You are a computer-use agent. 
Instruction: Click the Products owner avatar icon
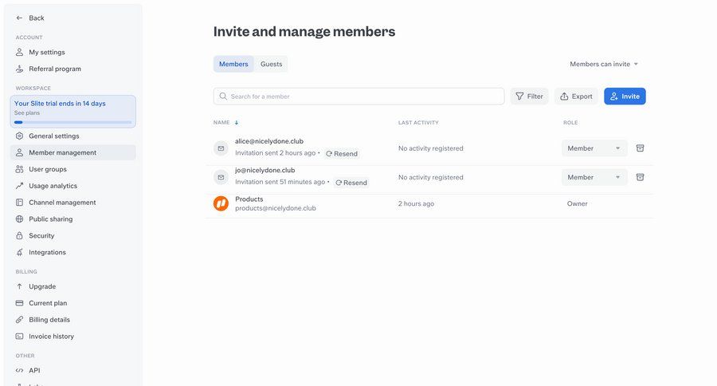point(221,203)
